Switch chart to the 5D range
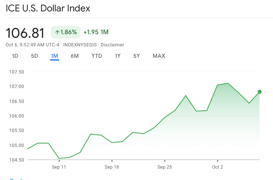This screenshot has width=273, height=180. (35, 56)
